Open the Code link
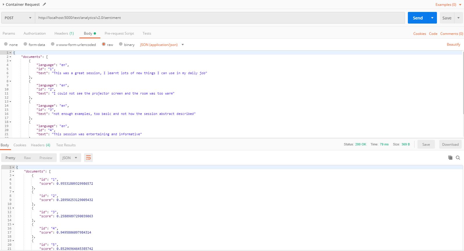This screenshot has width=464, height=251. point(433,34)
